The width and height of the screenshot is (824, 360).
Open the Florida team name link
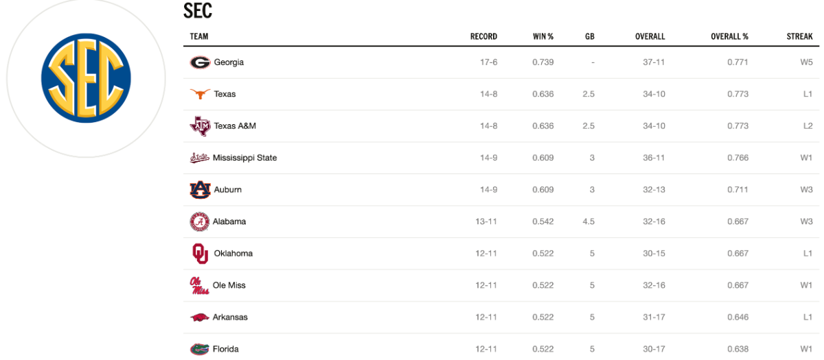click(227, 349)
